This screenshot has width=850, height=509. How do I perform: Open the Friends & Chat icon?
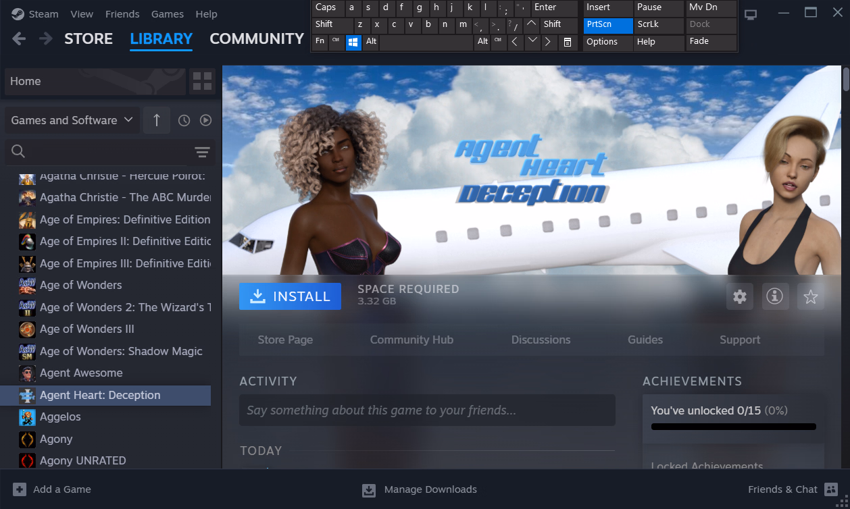pyautogui.click(x=830, y=489)
